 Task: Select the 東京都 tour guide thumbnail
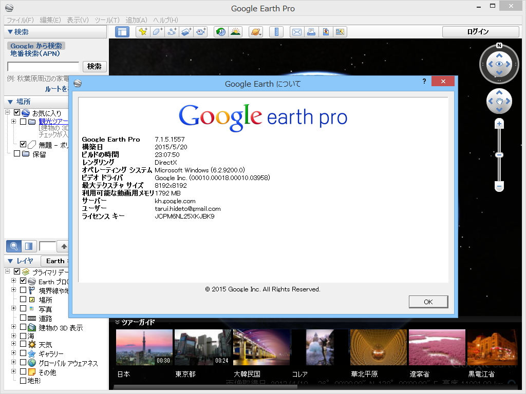203,347
